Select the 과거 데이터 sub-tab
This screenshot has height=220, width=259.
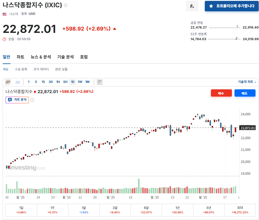pyautogui.click(x=41, y=69)
